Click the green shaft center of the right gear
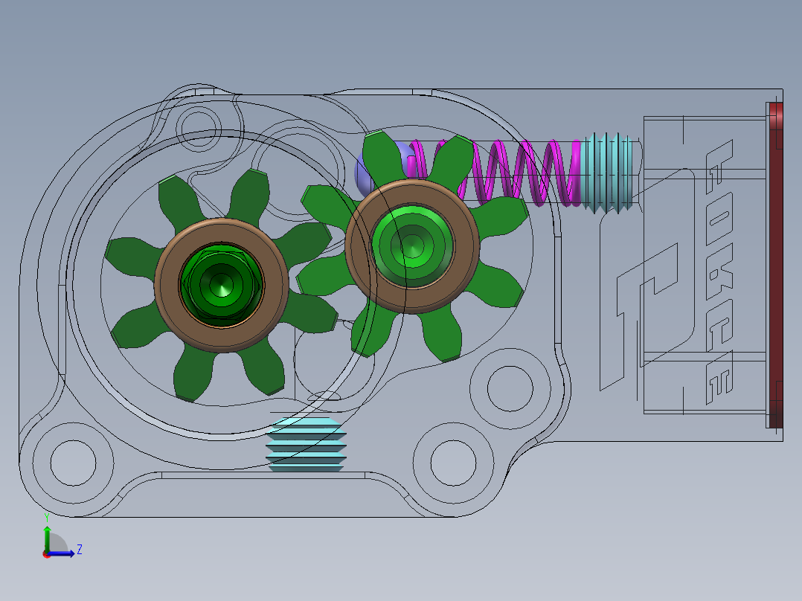The width and height of the screenshot is (802, 601). click(x=412, y=246)
